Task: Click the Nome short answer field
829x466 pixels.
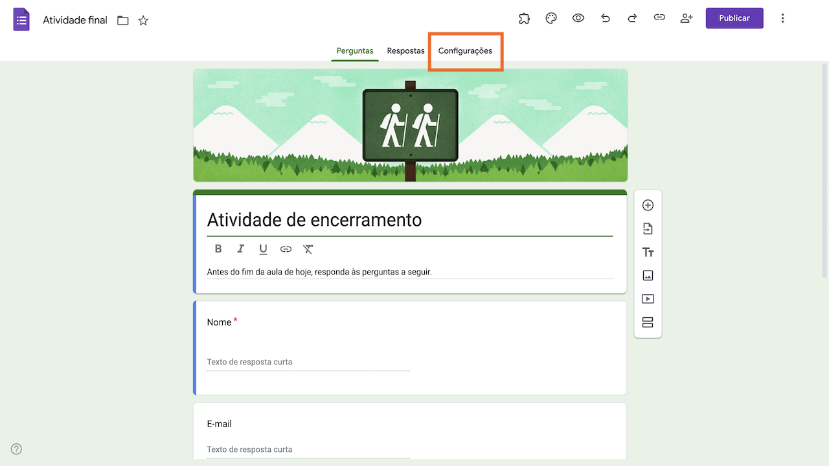Action: (308, 361)
